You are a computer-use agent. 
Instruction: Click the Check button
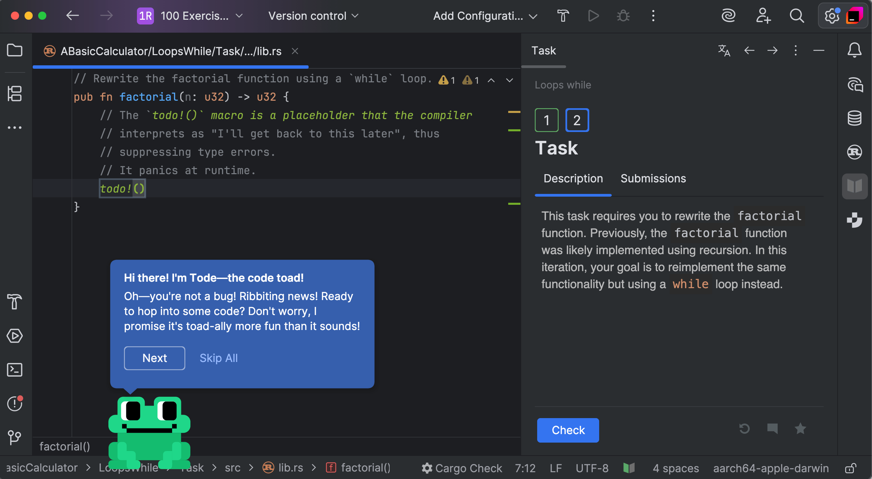click(568, 430)
